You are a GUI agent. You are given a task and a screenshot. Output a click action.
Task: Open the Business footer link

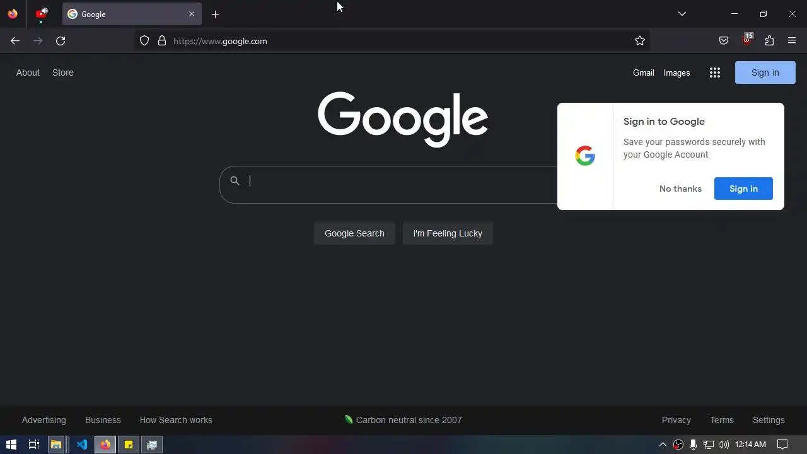(103, 420)
